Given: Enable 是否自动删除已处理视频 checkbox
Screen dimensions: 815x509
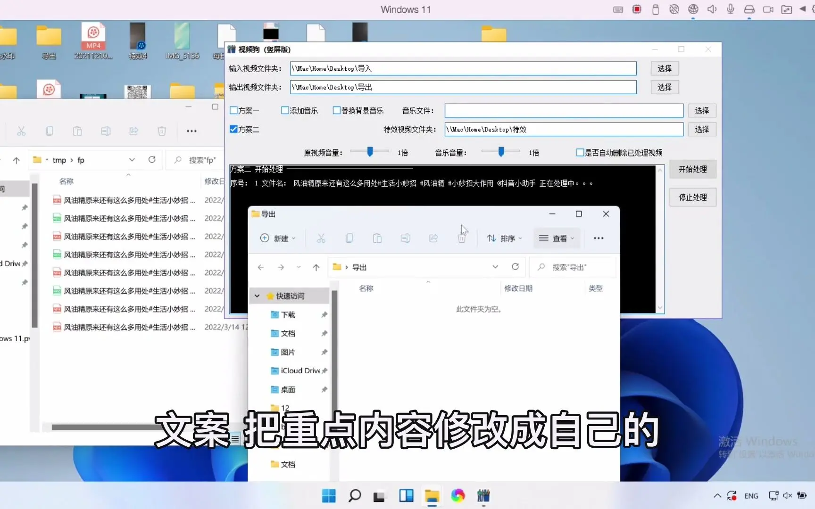Looking at the screenshot, I should (x=580, y=152).
